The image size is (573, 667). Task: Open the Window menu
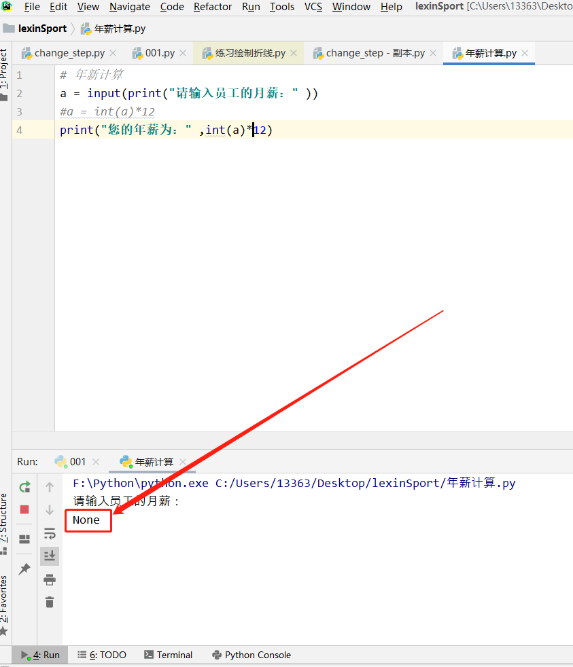click(x=351, y=7)
